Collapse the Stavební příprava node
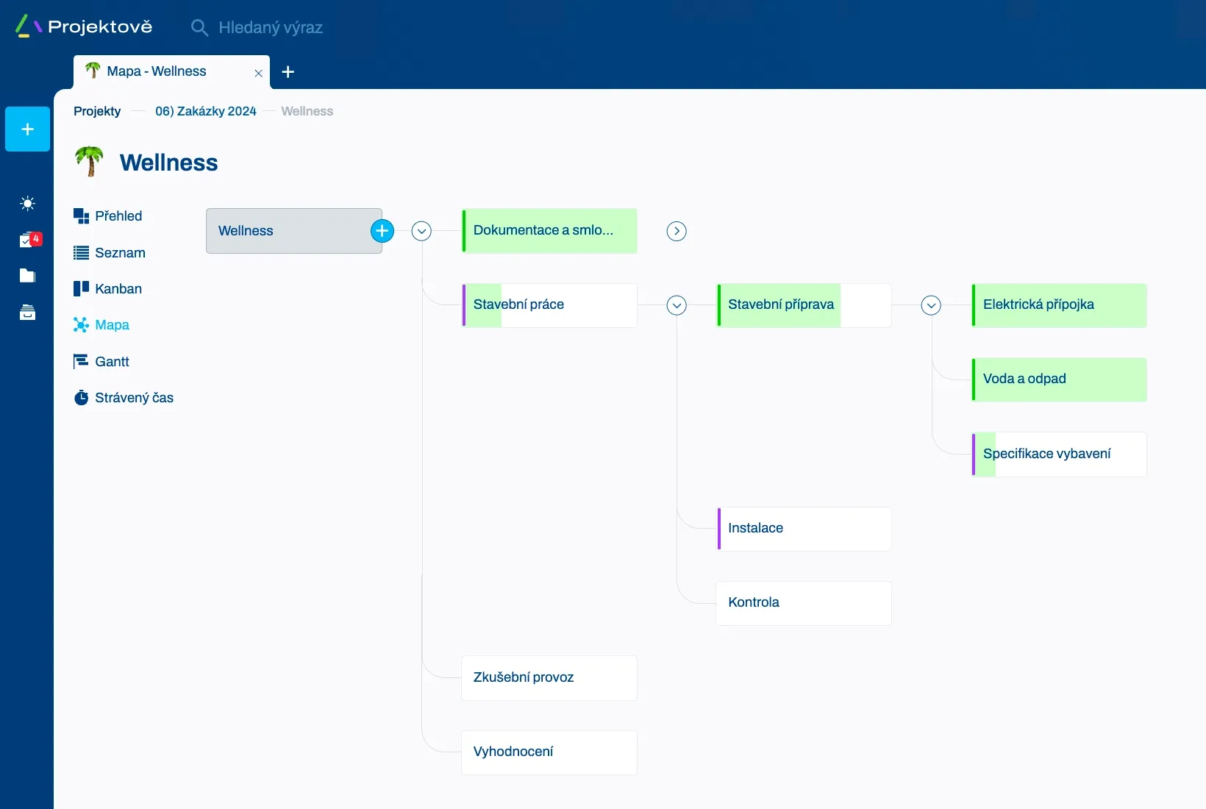This screenshot has height=809, width=1206. click(x=931, y=305)
